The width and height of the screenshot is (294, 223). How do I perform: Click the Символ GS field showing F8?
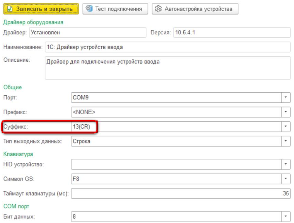176,179
